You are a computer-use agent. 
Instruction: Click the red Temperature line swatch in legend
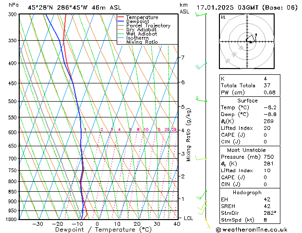pos(121,17)
